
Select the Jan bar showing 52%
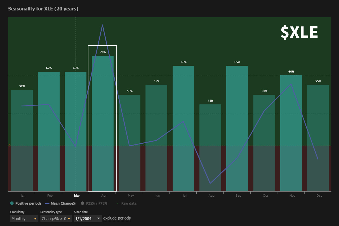(22, 141)
